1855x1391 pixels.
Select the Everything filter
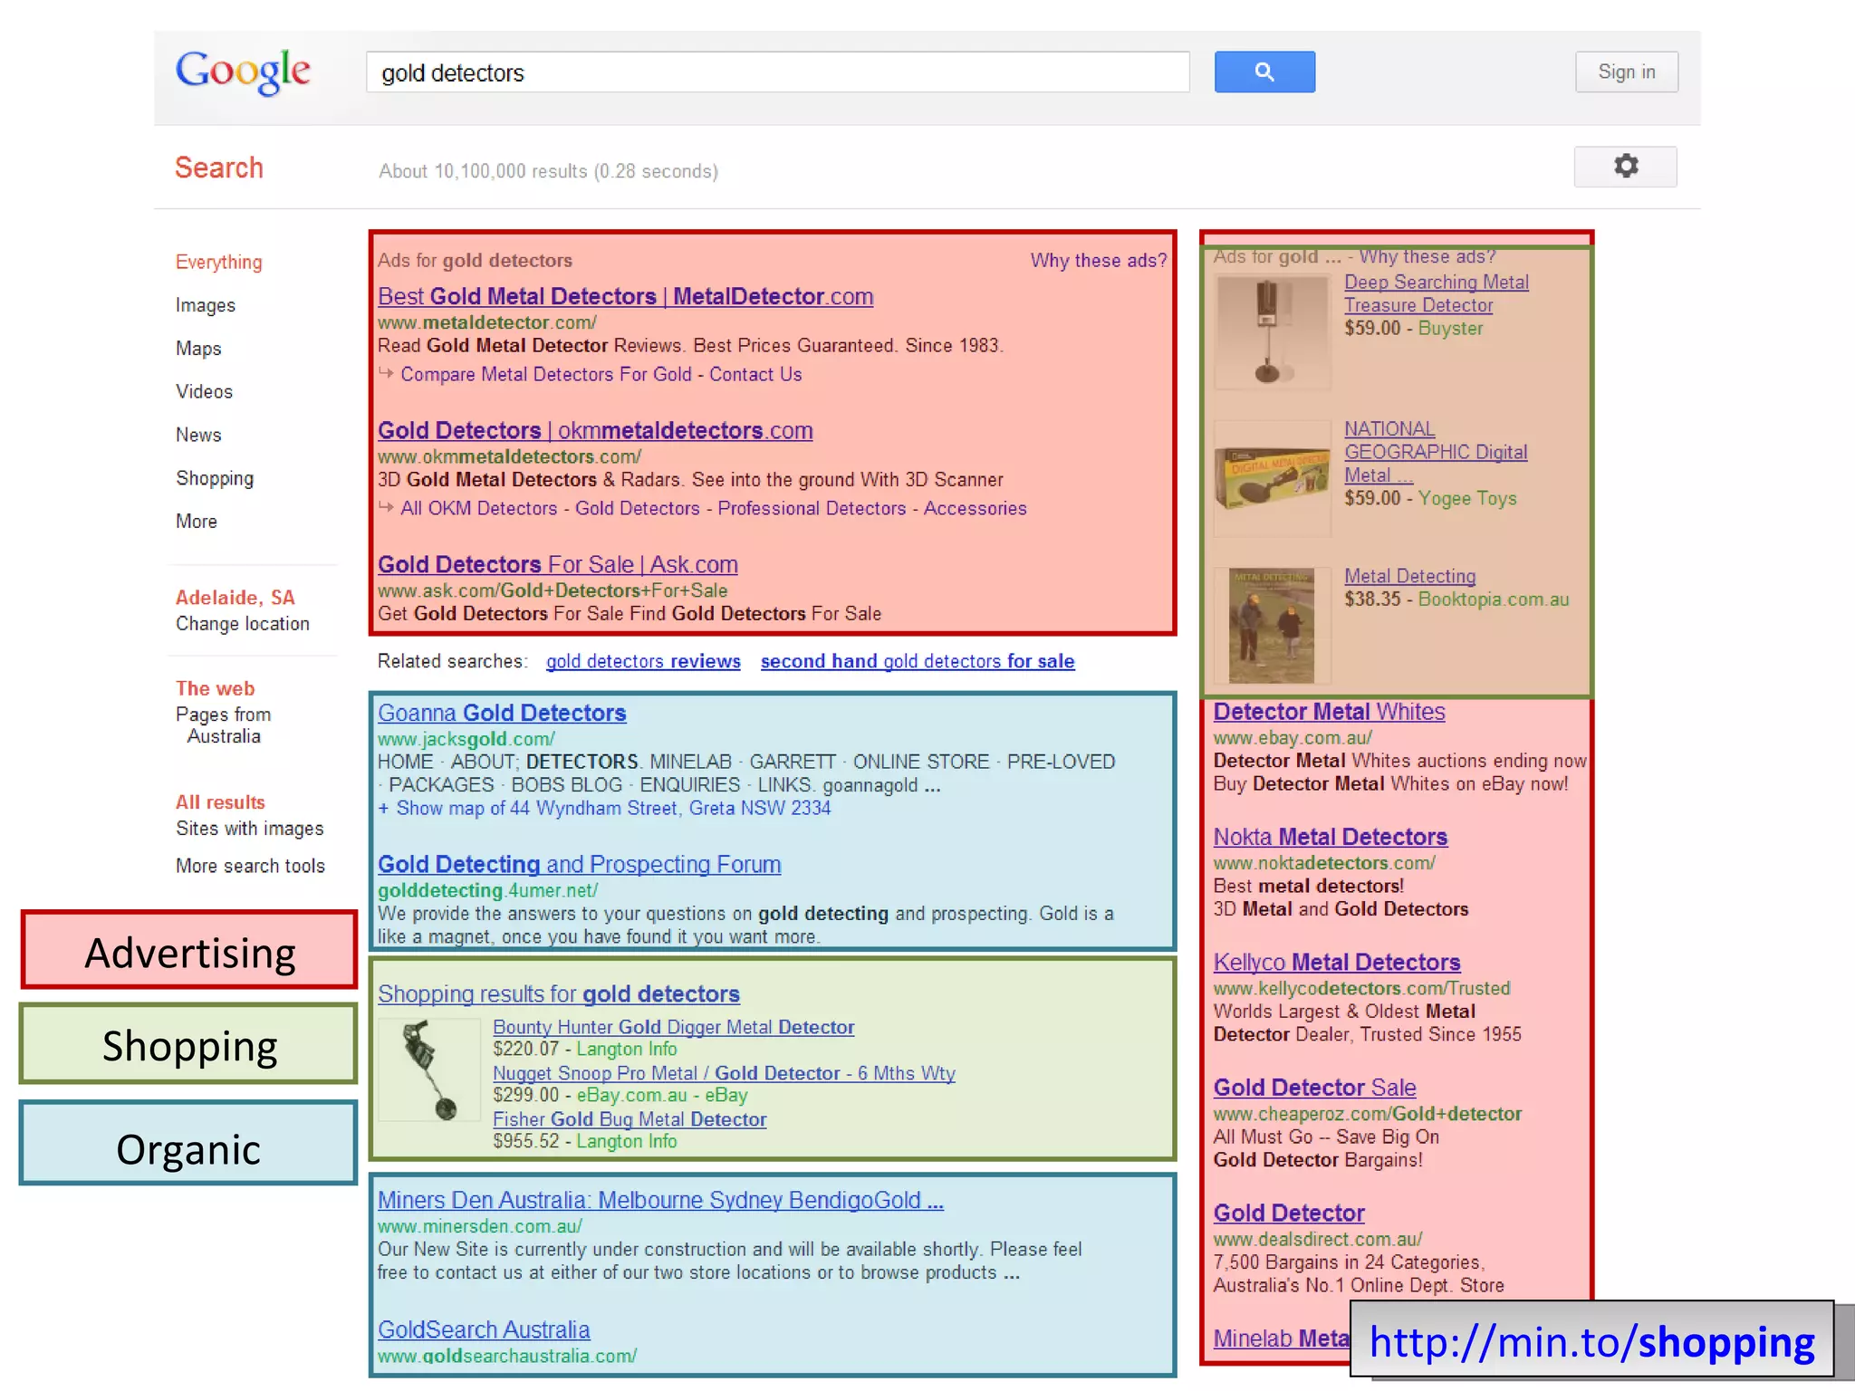(x=219, y=262)
